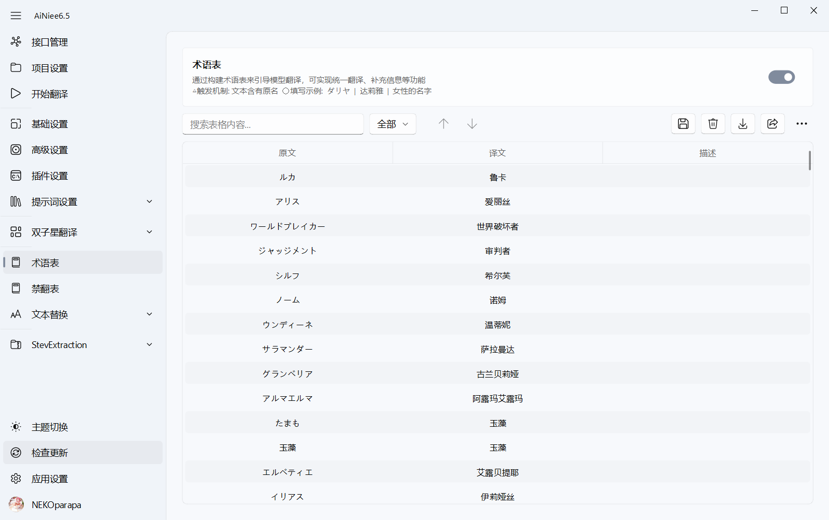Click the up arrow previous result icon
829x520 pixels.
point(444,124)
